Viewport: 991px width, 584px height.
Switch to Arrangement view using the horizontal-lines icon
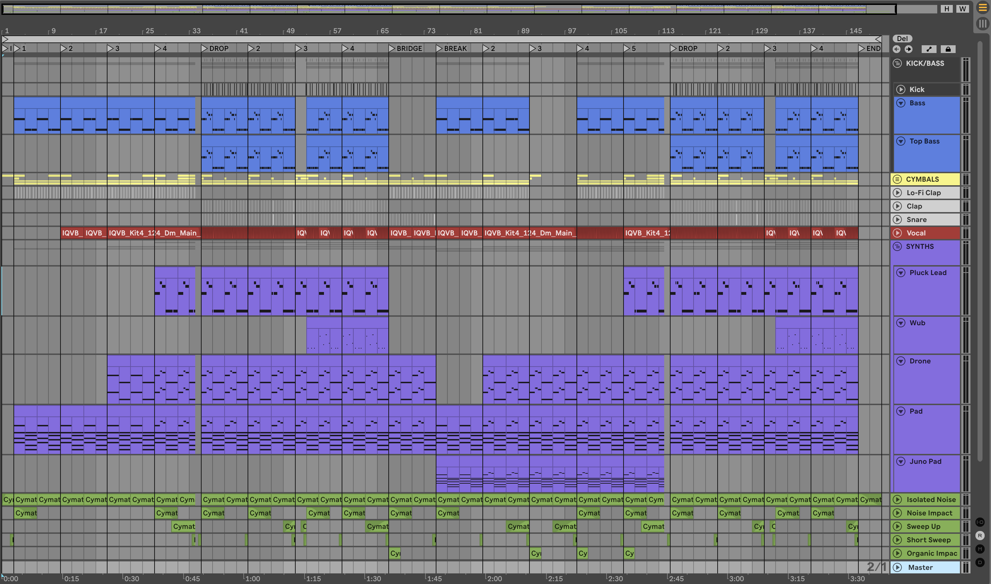coord(983,8)
